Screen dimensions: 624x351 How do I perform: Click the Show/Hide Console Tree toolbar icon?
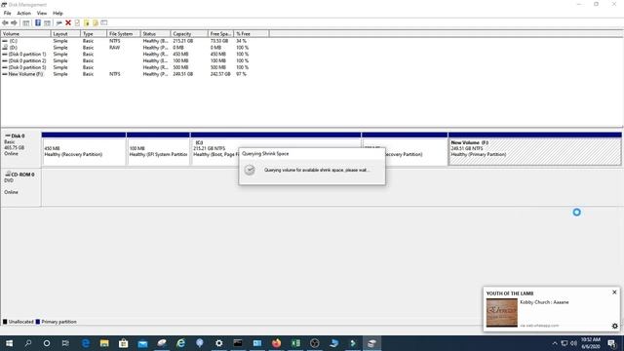click(26, 23)
